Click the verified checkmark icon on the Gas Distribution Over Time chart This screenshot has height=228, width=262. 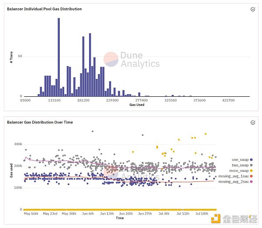pyautogui.click(x=253, y=123)
